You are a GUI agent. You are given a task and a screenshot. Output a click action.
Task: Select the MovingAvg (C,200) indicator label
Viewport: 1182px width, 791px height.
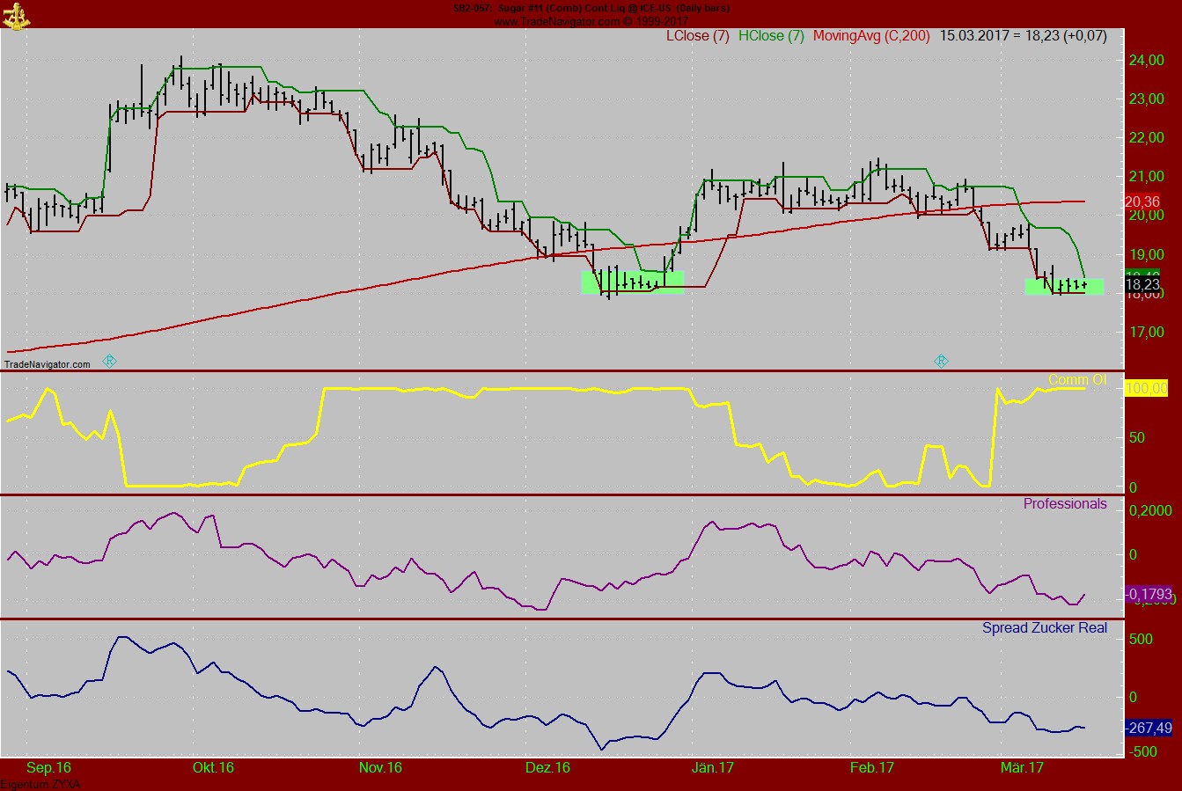(x=871, y=36)
